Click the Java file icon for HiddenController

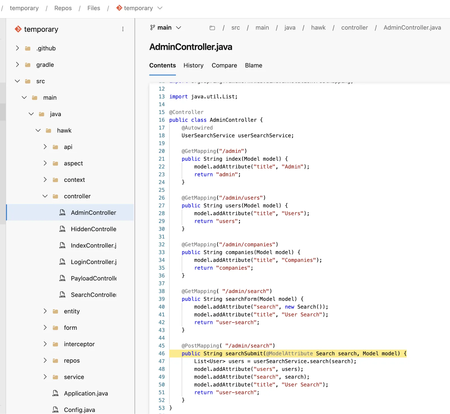point(62,229)
